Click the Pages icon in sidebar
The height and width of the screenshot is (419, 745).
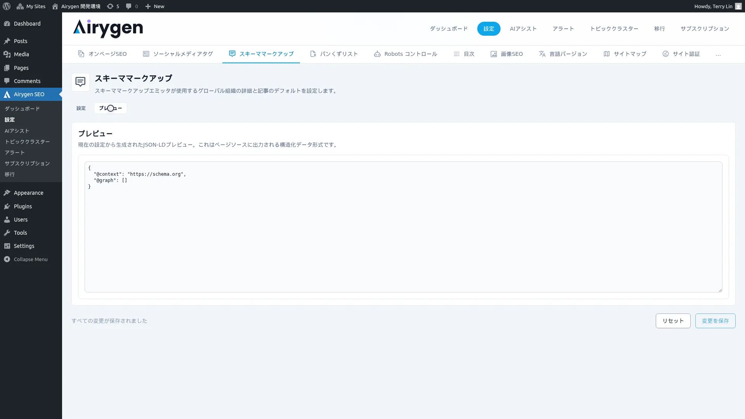tap(7, 68)
